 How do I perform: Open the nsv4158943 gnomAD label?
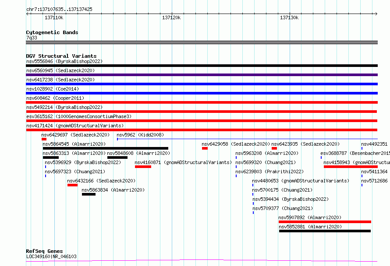(x=357, y=162)
